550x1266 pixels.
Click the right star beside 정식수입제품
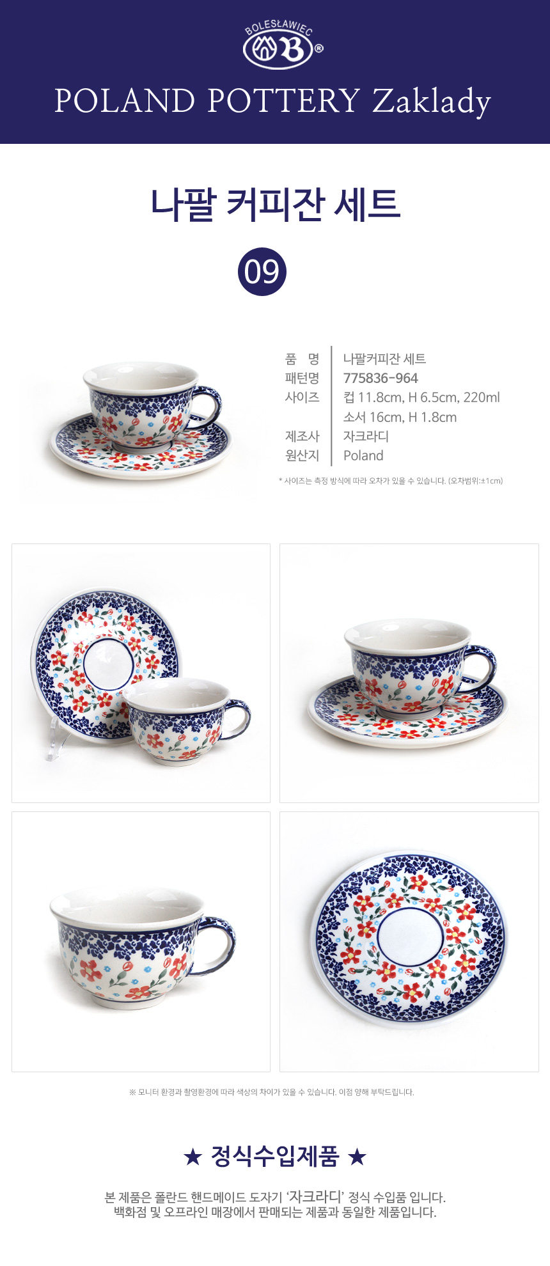357,1156
